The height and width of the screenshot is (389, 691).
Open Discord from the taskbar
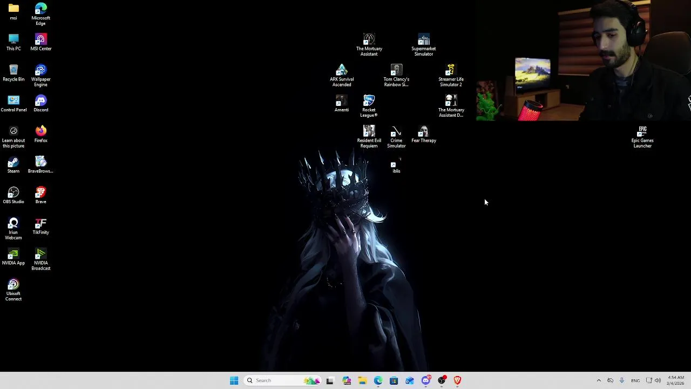tap(426, 380)
